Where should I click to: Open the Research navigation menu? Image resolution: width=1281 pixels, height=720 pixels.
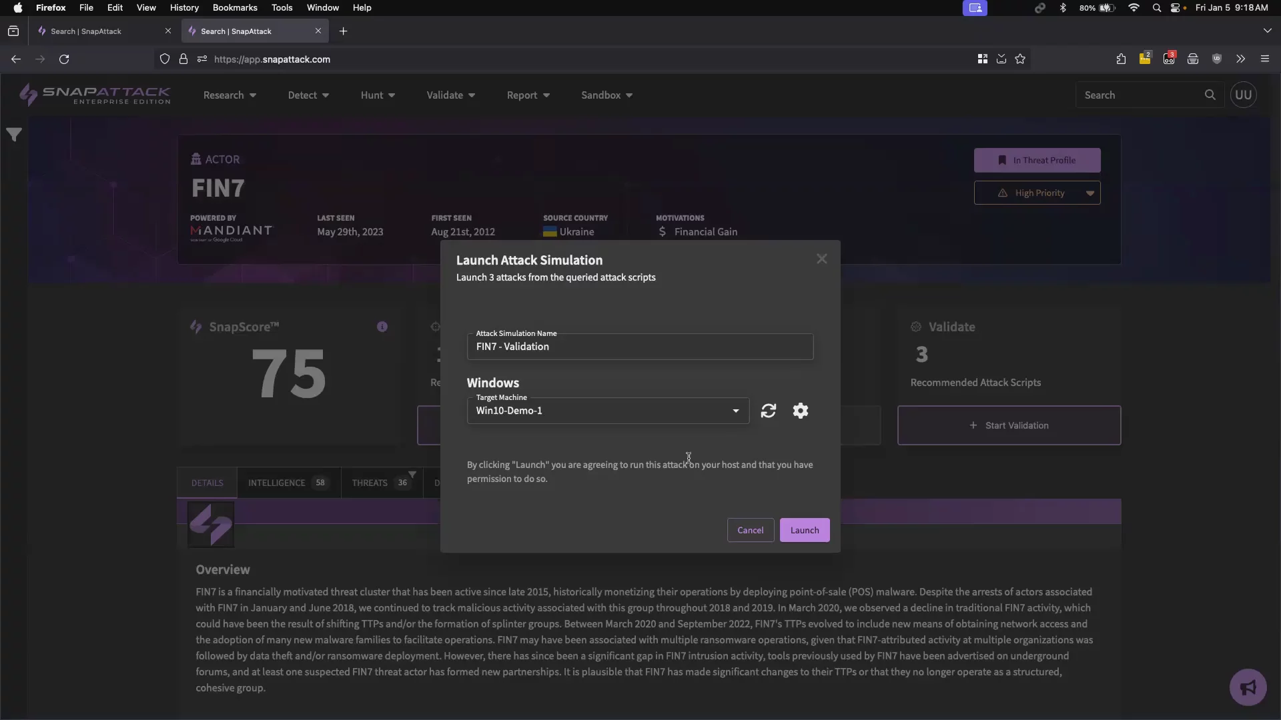click(x=230, y=95)
